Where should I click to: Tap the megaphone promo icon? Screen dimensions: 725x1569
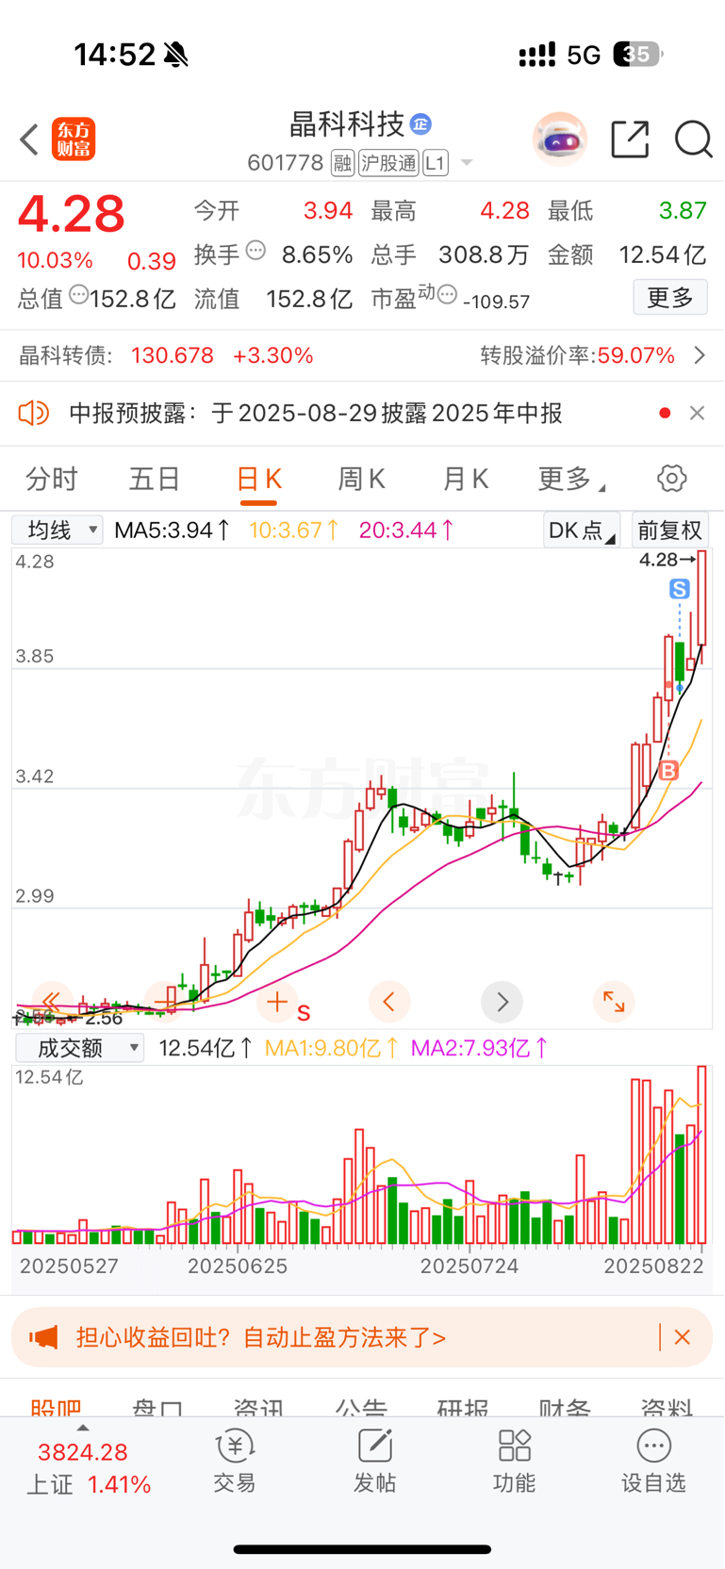coord(43,1337)
